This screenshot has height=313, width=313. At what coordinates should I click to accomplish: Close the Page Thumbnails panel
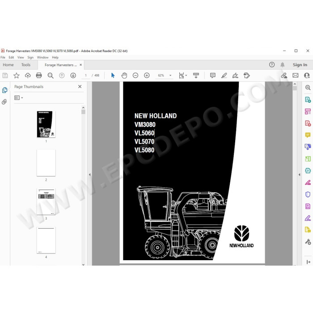pos(80,86)
